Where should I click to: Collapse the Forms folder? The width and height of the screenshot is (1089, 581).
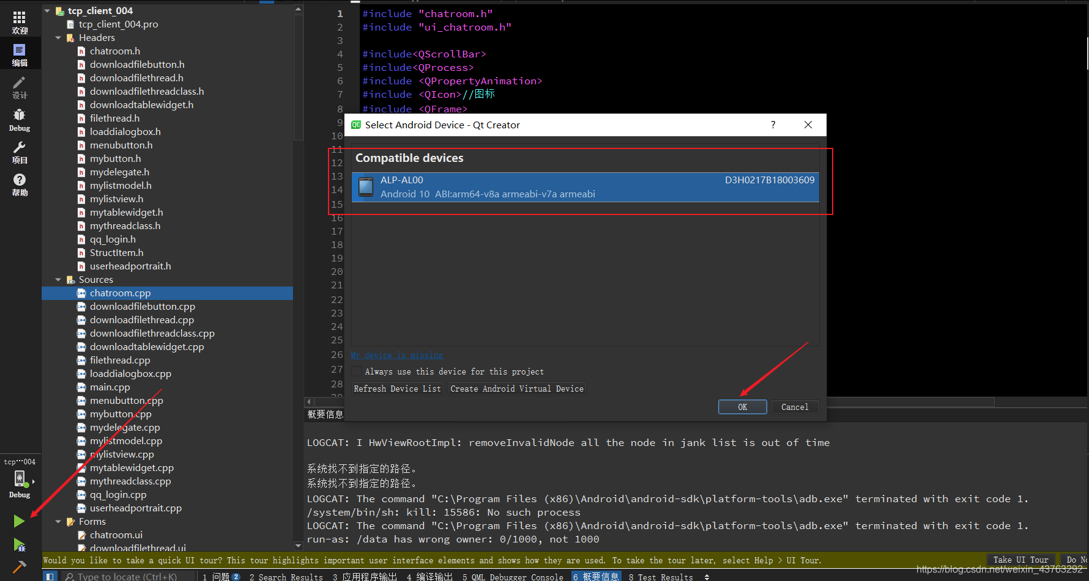point(58,522)
